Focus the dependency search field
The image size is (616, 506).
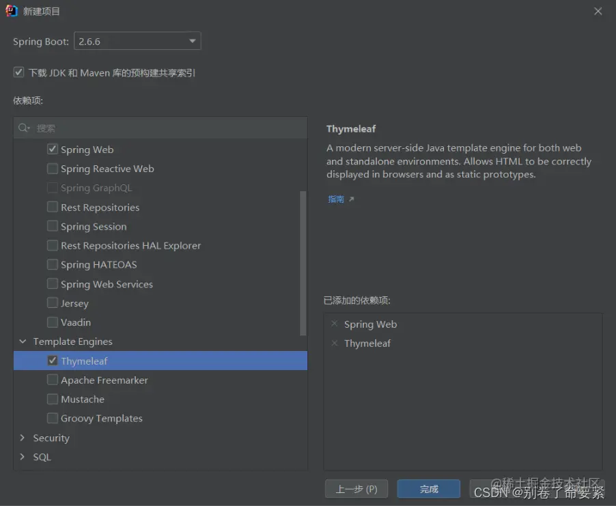[160, 128]
